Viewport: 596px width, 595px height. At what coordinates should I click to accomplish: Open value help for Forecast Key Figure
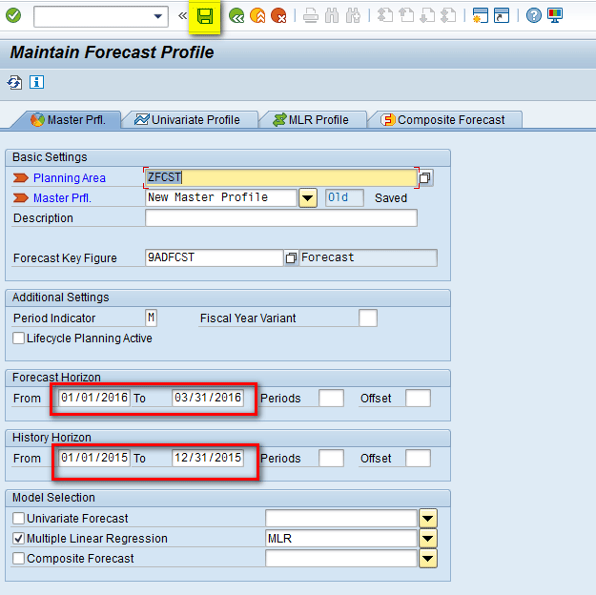tap(291, 258)
